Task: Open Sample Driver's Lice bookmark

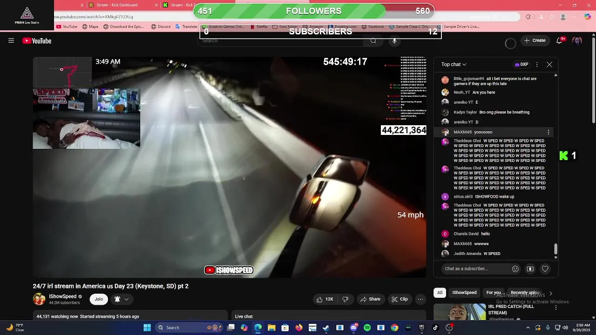Action: 458,27
